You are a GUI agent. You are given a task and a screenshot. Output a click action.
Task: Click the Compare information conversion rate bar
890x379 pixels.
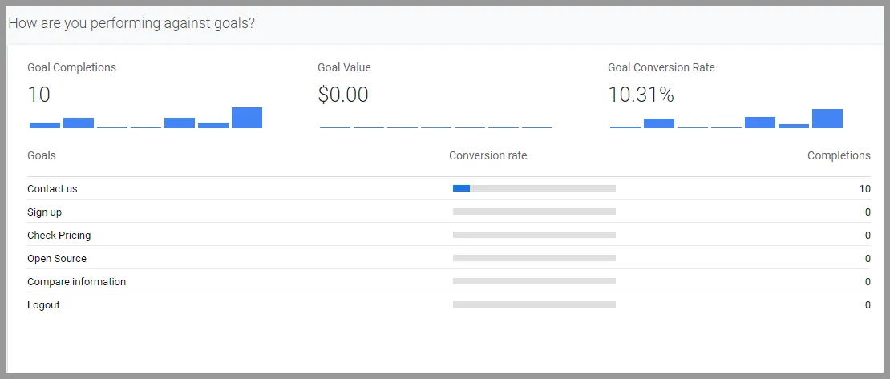(x=534, y=281)
